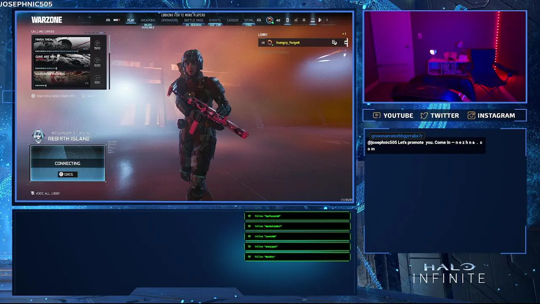The height and width of the screenshot is (304, 540).
Task: Open the notifications bell icon
Action: point(304,20)
